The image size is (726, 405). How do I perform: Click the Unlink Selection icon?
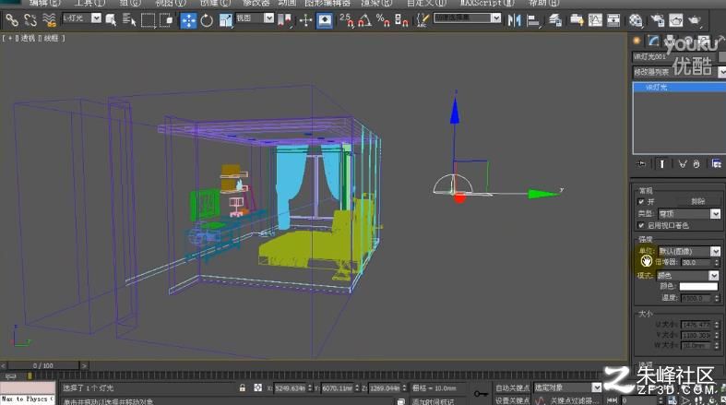30,20
